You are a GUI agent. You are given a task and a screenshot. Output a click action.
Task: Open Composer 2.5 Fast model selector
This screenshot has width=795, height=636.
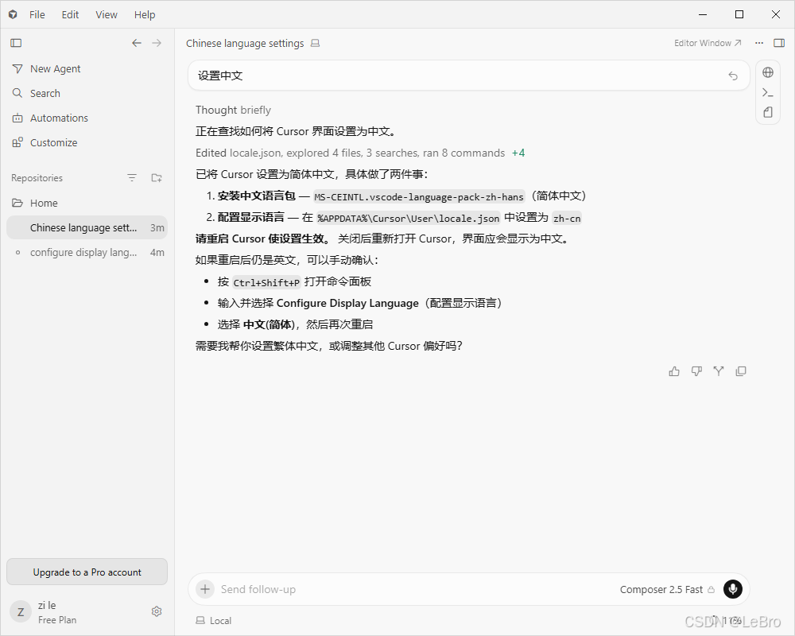(x=667, y=589)
